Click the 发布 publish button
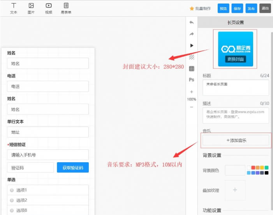Image resolution: width=273 pixels, height=215 pixels. point(251,9)
